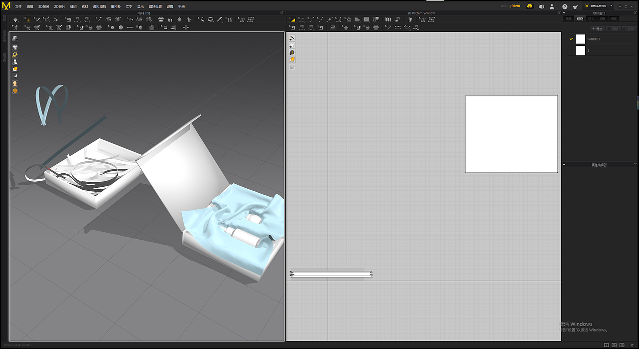Open the 虚拟模特 menu
The width and height of the screenshot is (639, 349).
(99, 6)
